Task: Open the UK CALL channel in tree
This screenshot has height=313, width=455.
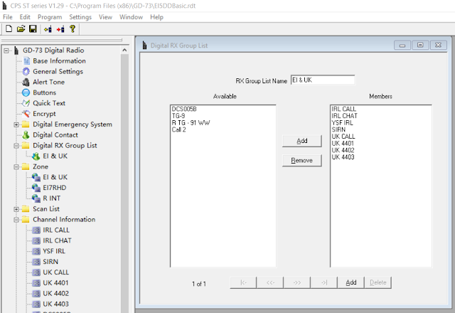Action: (55, 272)
